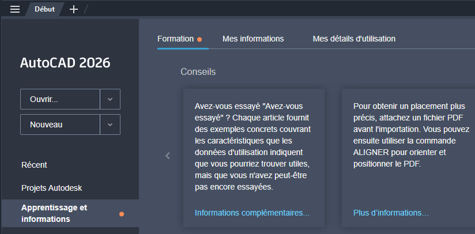Switch to Mes informations tab
Viewport: 475px width, 234px height.
pos(253,39)
